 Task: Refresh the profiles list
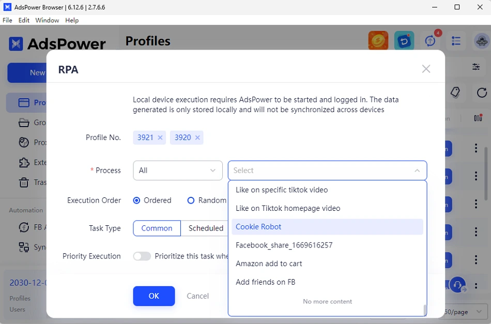tap(482, 92)
